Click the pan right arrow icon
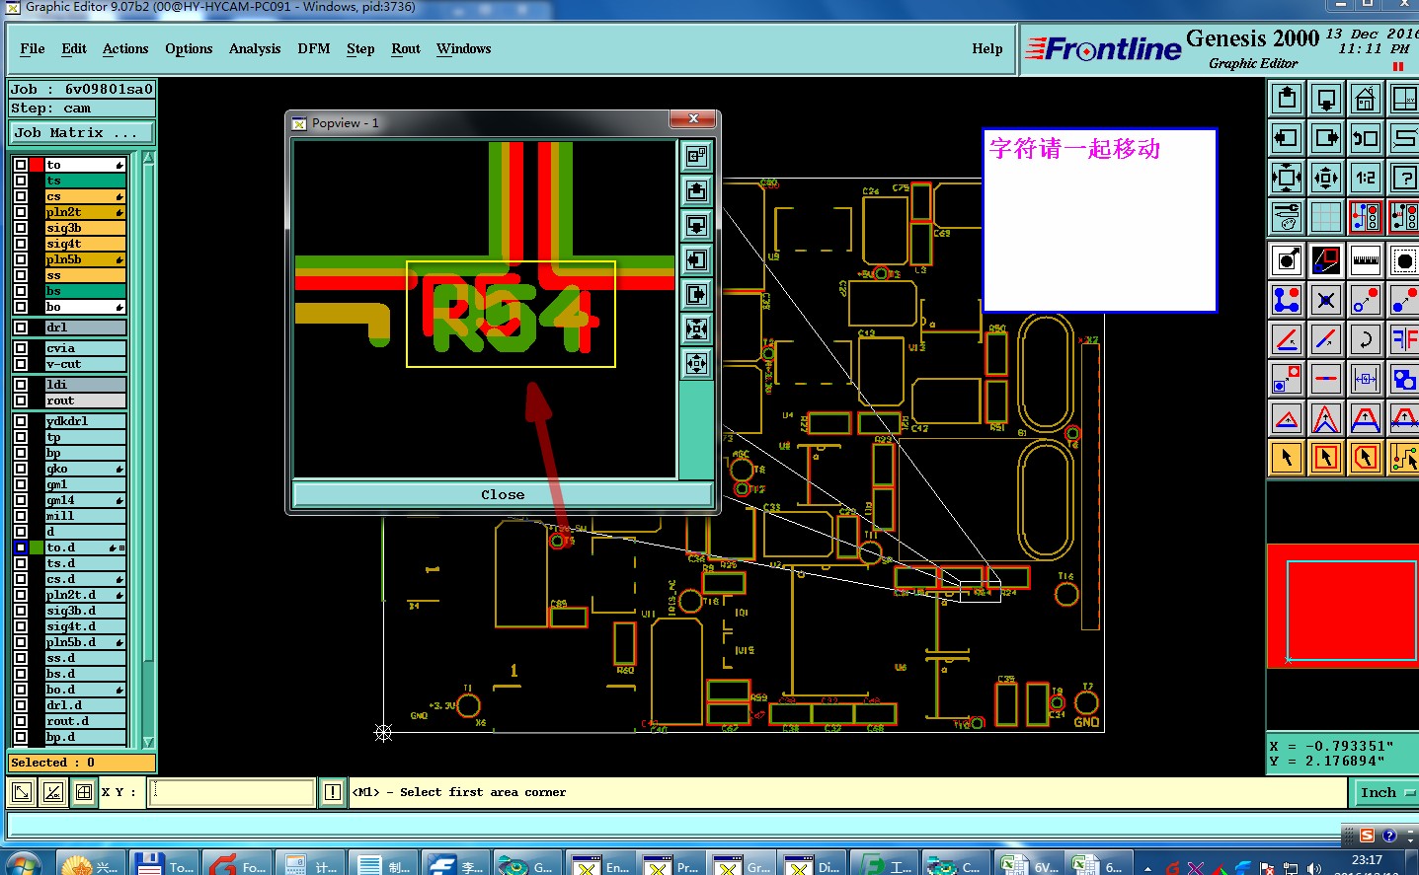Screen dimensions: 1419x875 1326,138
